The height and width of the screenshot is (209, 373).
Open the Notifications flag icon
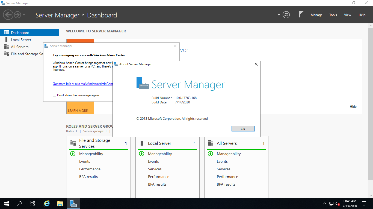(301, 14)
